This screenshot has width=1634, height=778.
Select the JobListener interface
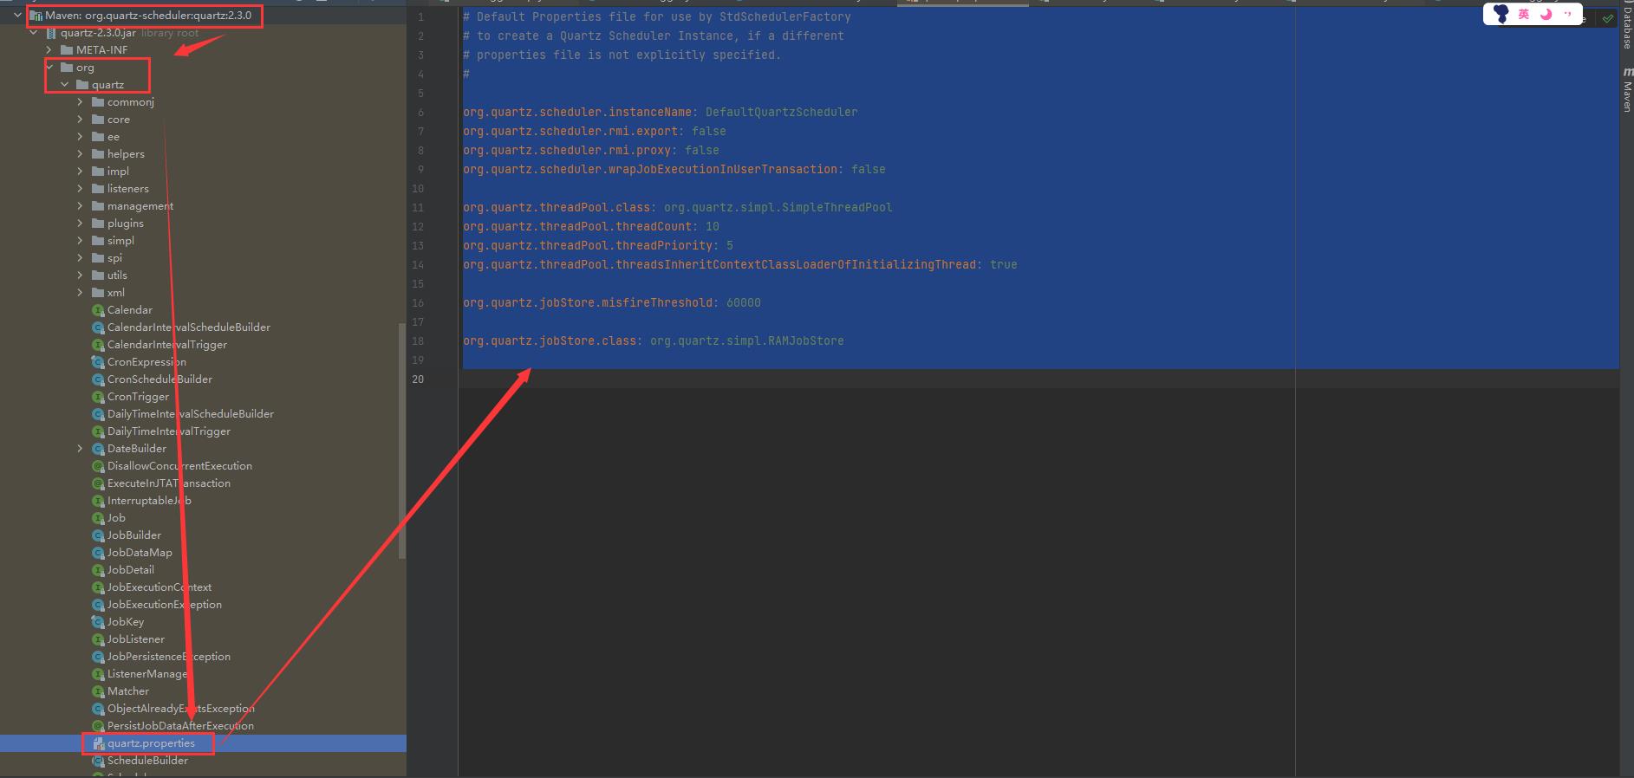tap(136, 639)
